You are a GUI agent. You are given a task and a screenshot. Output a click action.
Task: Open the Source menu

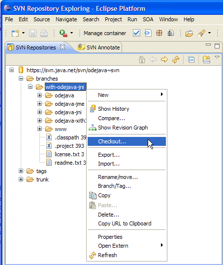click(42, 19)
